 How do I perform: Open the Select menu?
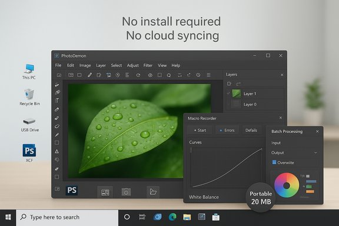coord(117,65)
